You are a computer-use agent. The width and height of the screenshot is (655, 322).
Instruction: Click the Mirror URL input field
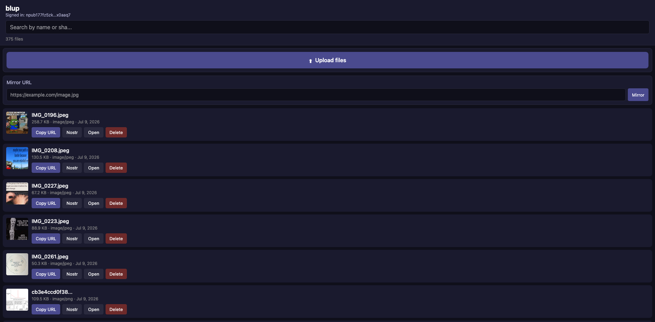tap(316, 95)
